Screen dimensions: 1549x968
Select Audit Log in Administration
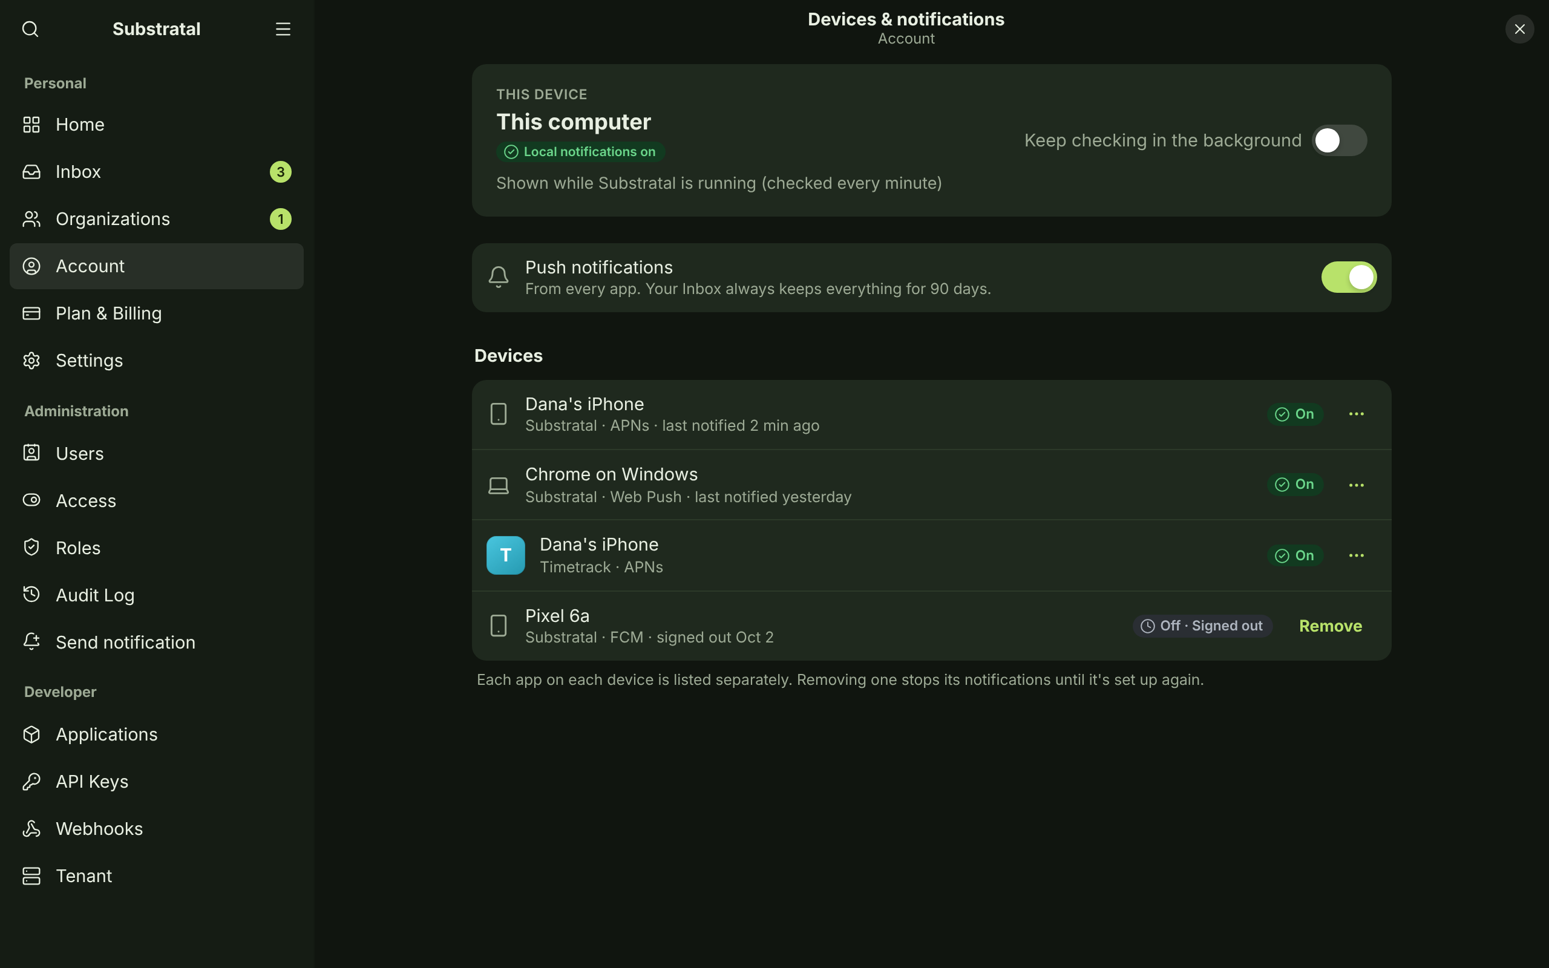[x=157, y=595]
